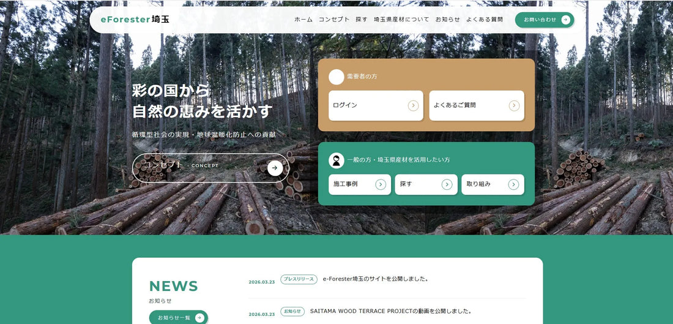
Task: Click the chevron icon on よくあるご質問 card
Action: (514, 106)
